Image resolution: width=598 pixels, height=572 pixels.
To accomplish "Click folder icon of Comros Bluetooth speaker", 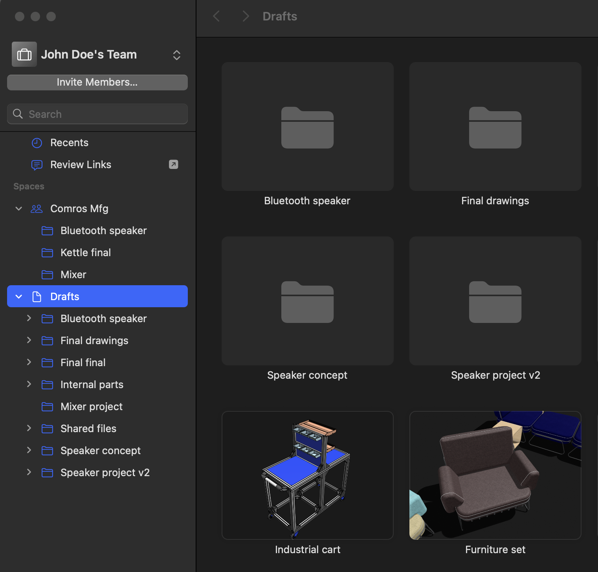I will click(47, 231).
